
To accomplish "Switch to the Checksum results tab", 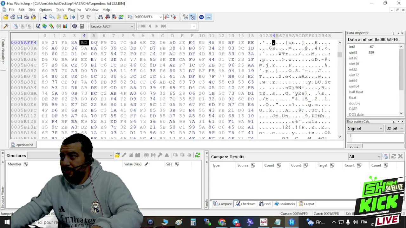I will (245, 204).
